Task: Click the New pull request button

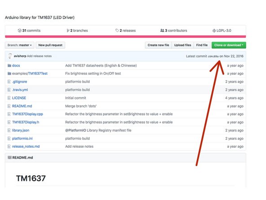Action: coord(50,45)
